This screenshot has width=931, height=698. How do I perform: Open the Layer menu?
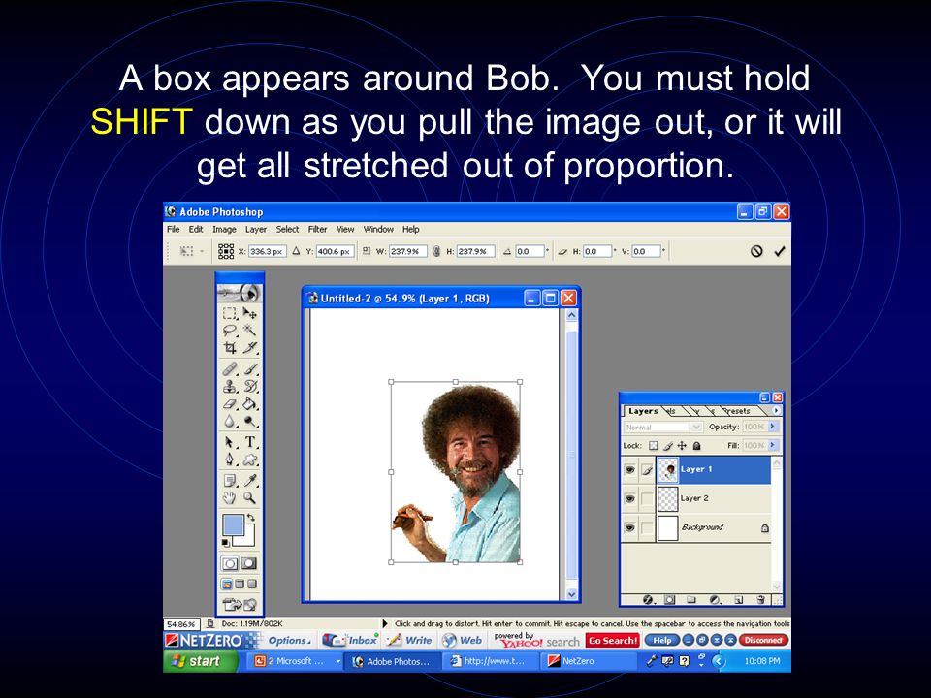pos(256,229)
